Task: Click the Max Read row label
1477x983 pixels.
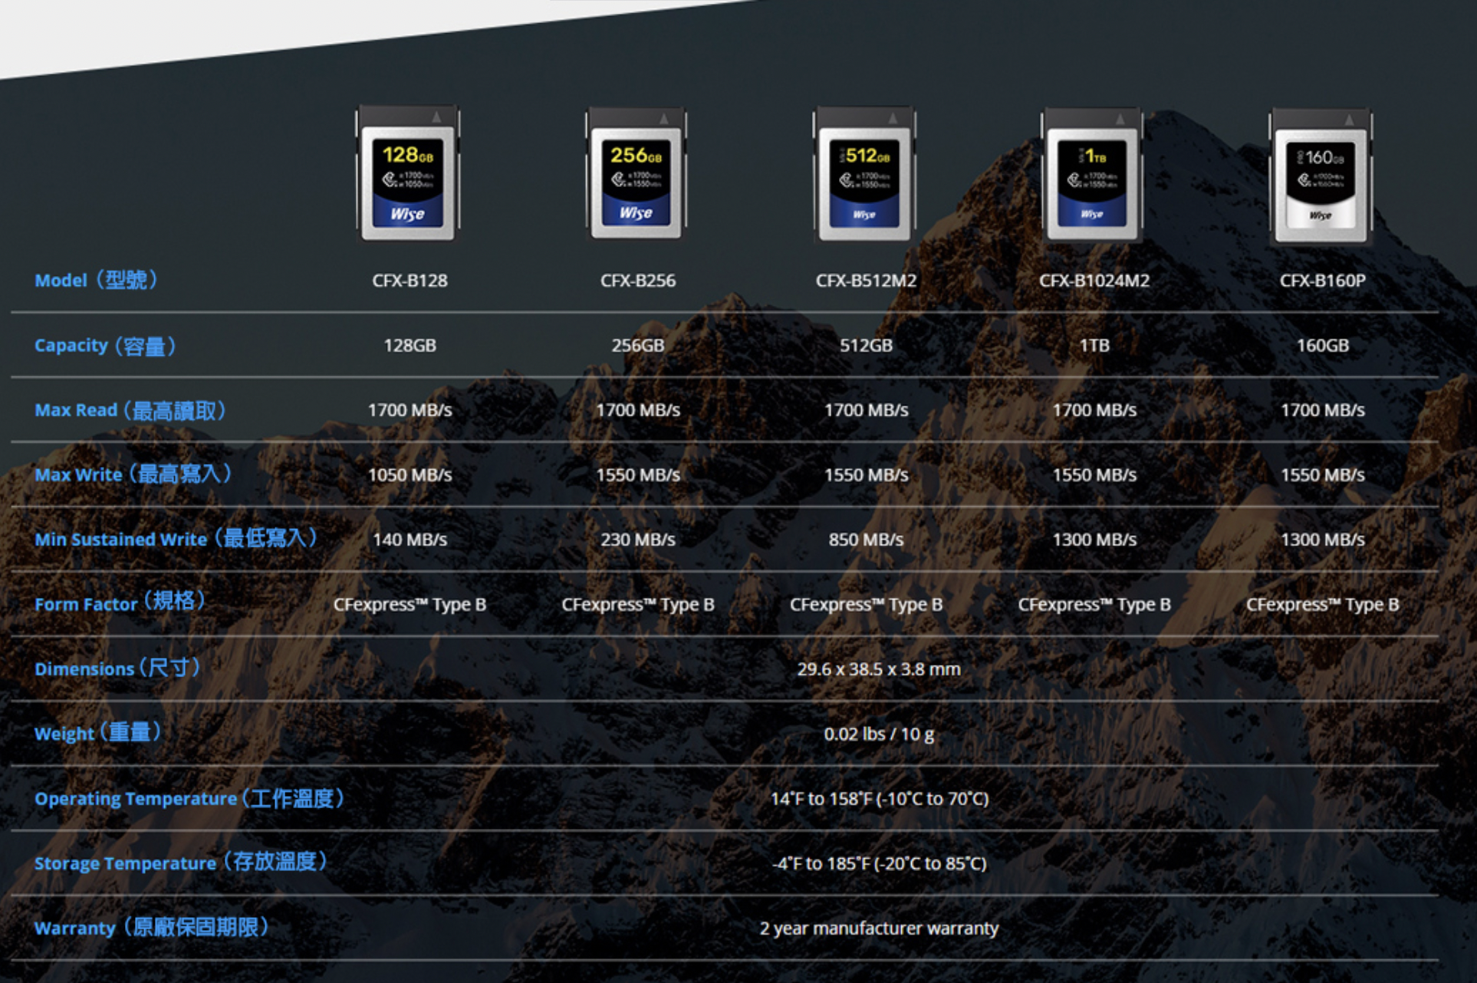Action: [x=130, y=410]
